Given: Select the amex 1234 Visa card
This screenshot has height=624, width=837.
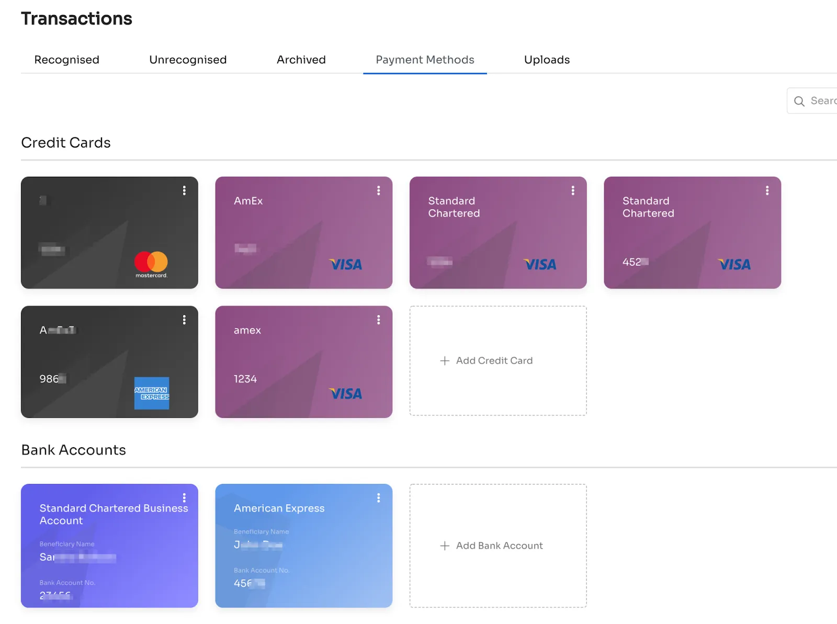Looking at the screenshot, I should [x=303, y=362].
